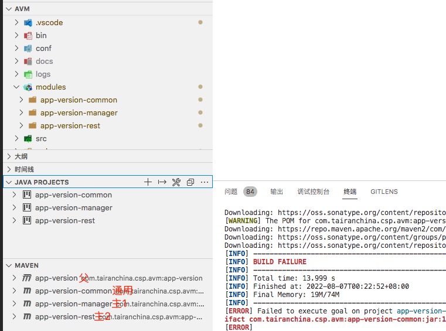
Task: Expand app-version-common chevron in explorer modules
Action: (21, 100)
